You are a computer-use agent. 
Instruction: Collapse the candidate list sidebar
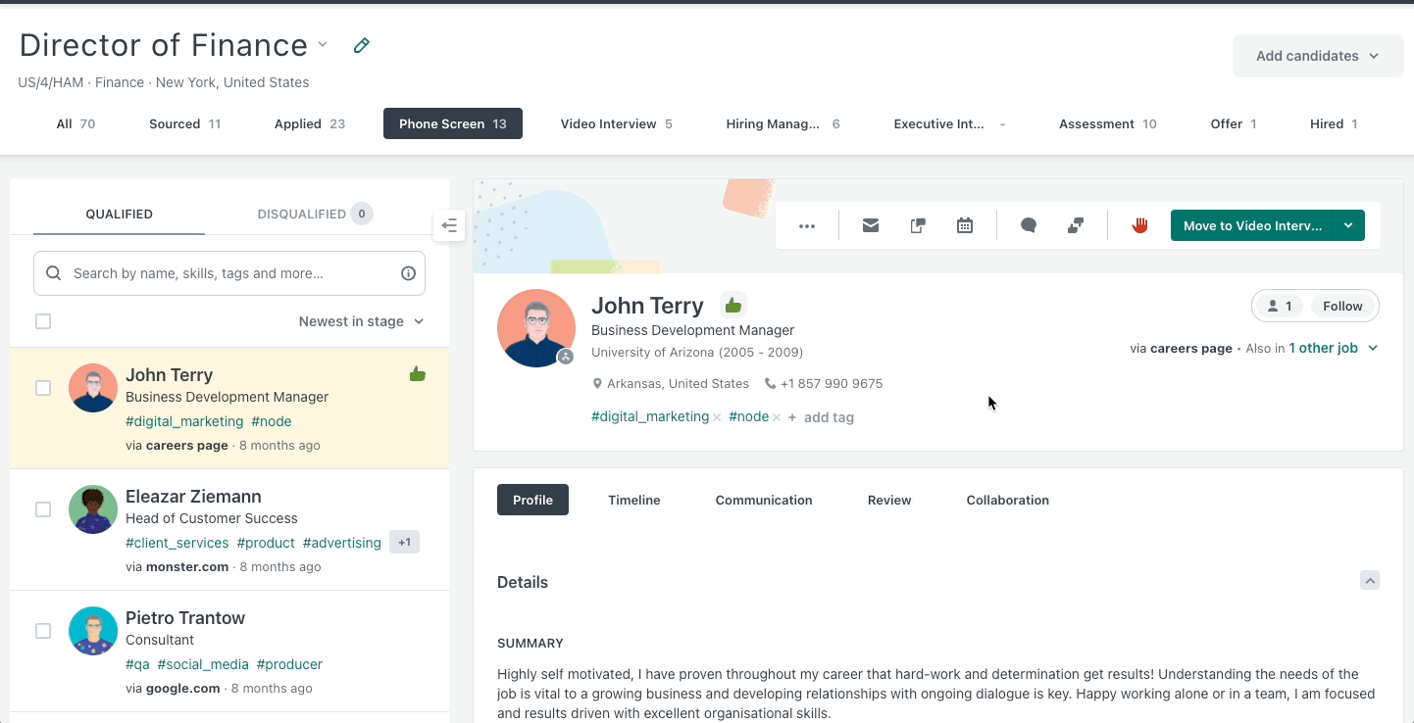tap(449, 225)
